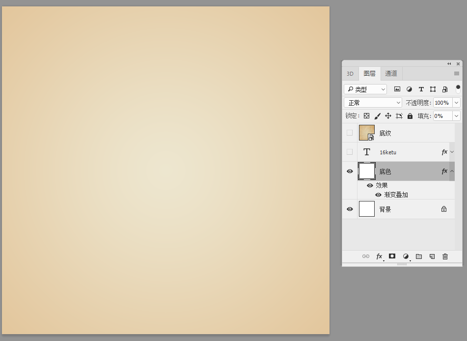The image size is (467, 341).
Task: Open the 类型 filter type dropdown
Action: coord(365,89)
